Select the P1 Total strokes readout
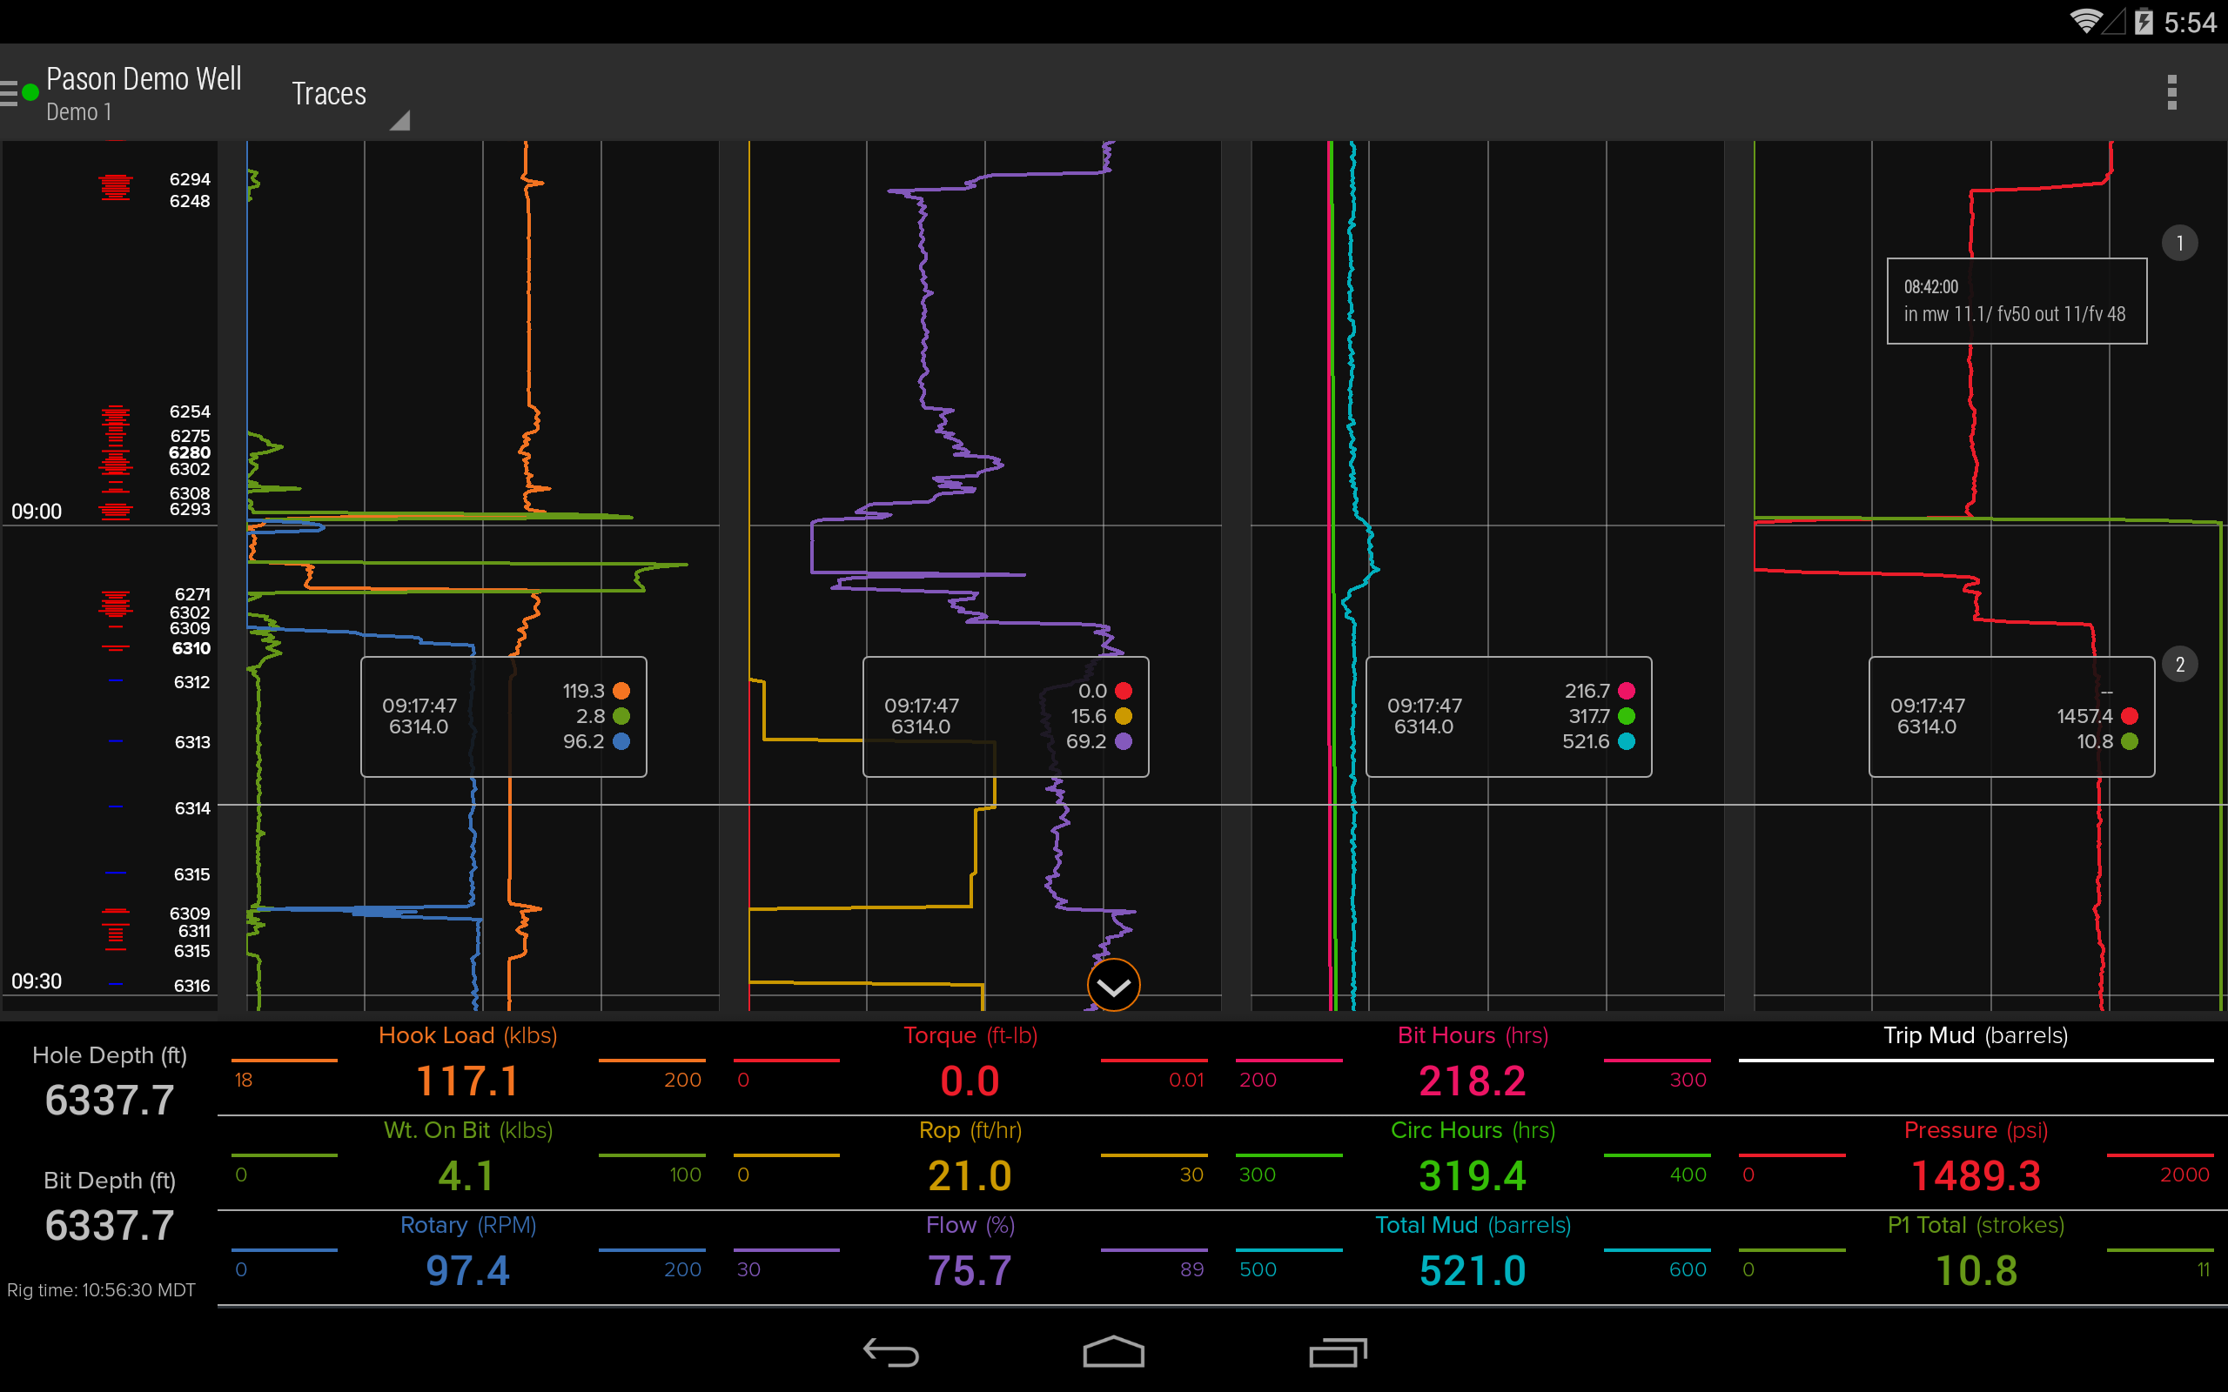 (x=1976, y=1256)
